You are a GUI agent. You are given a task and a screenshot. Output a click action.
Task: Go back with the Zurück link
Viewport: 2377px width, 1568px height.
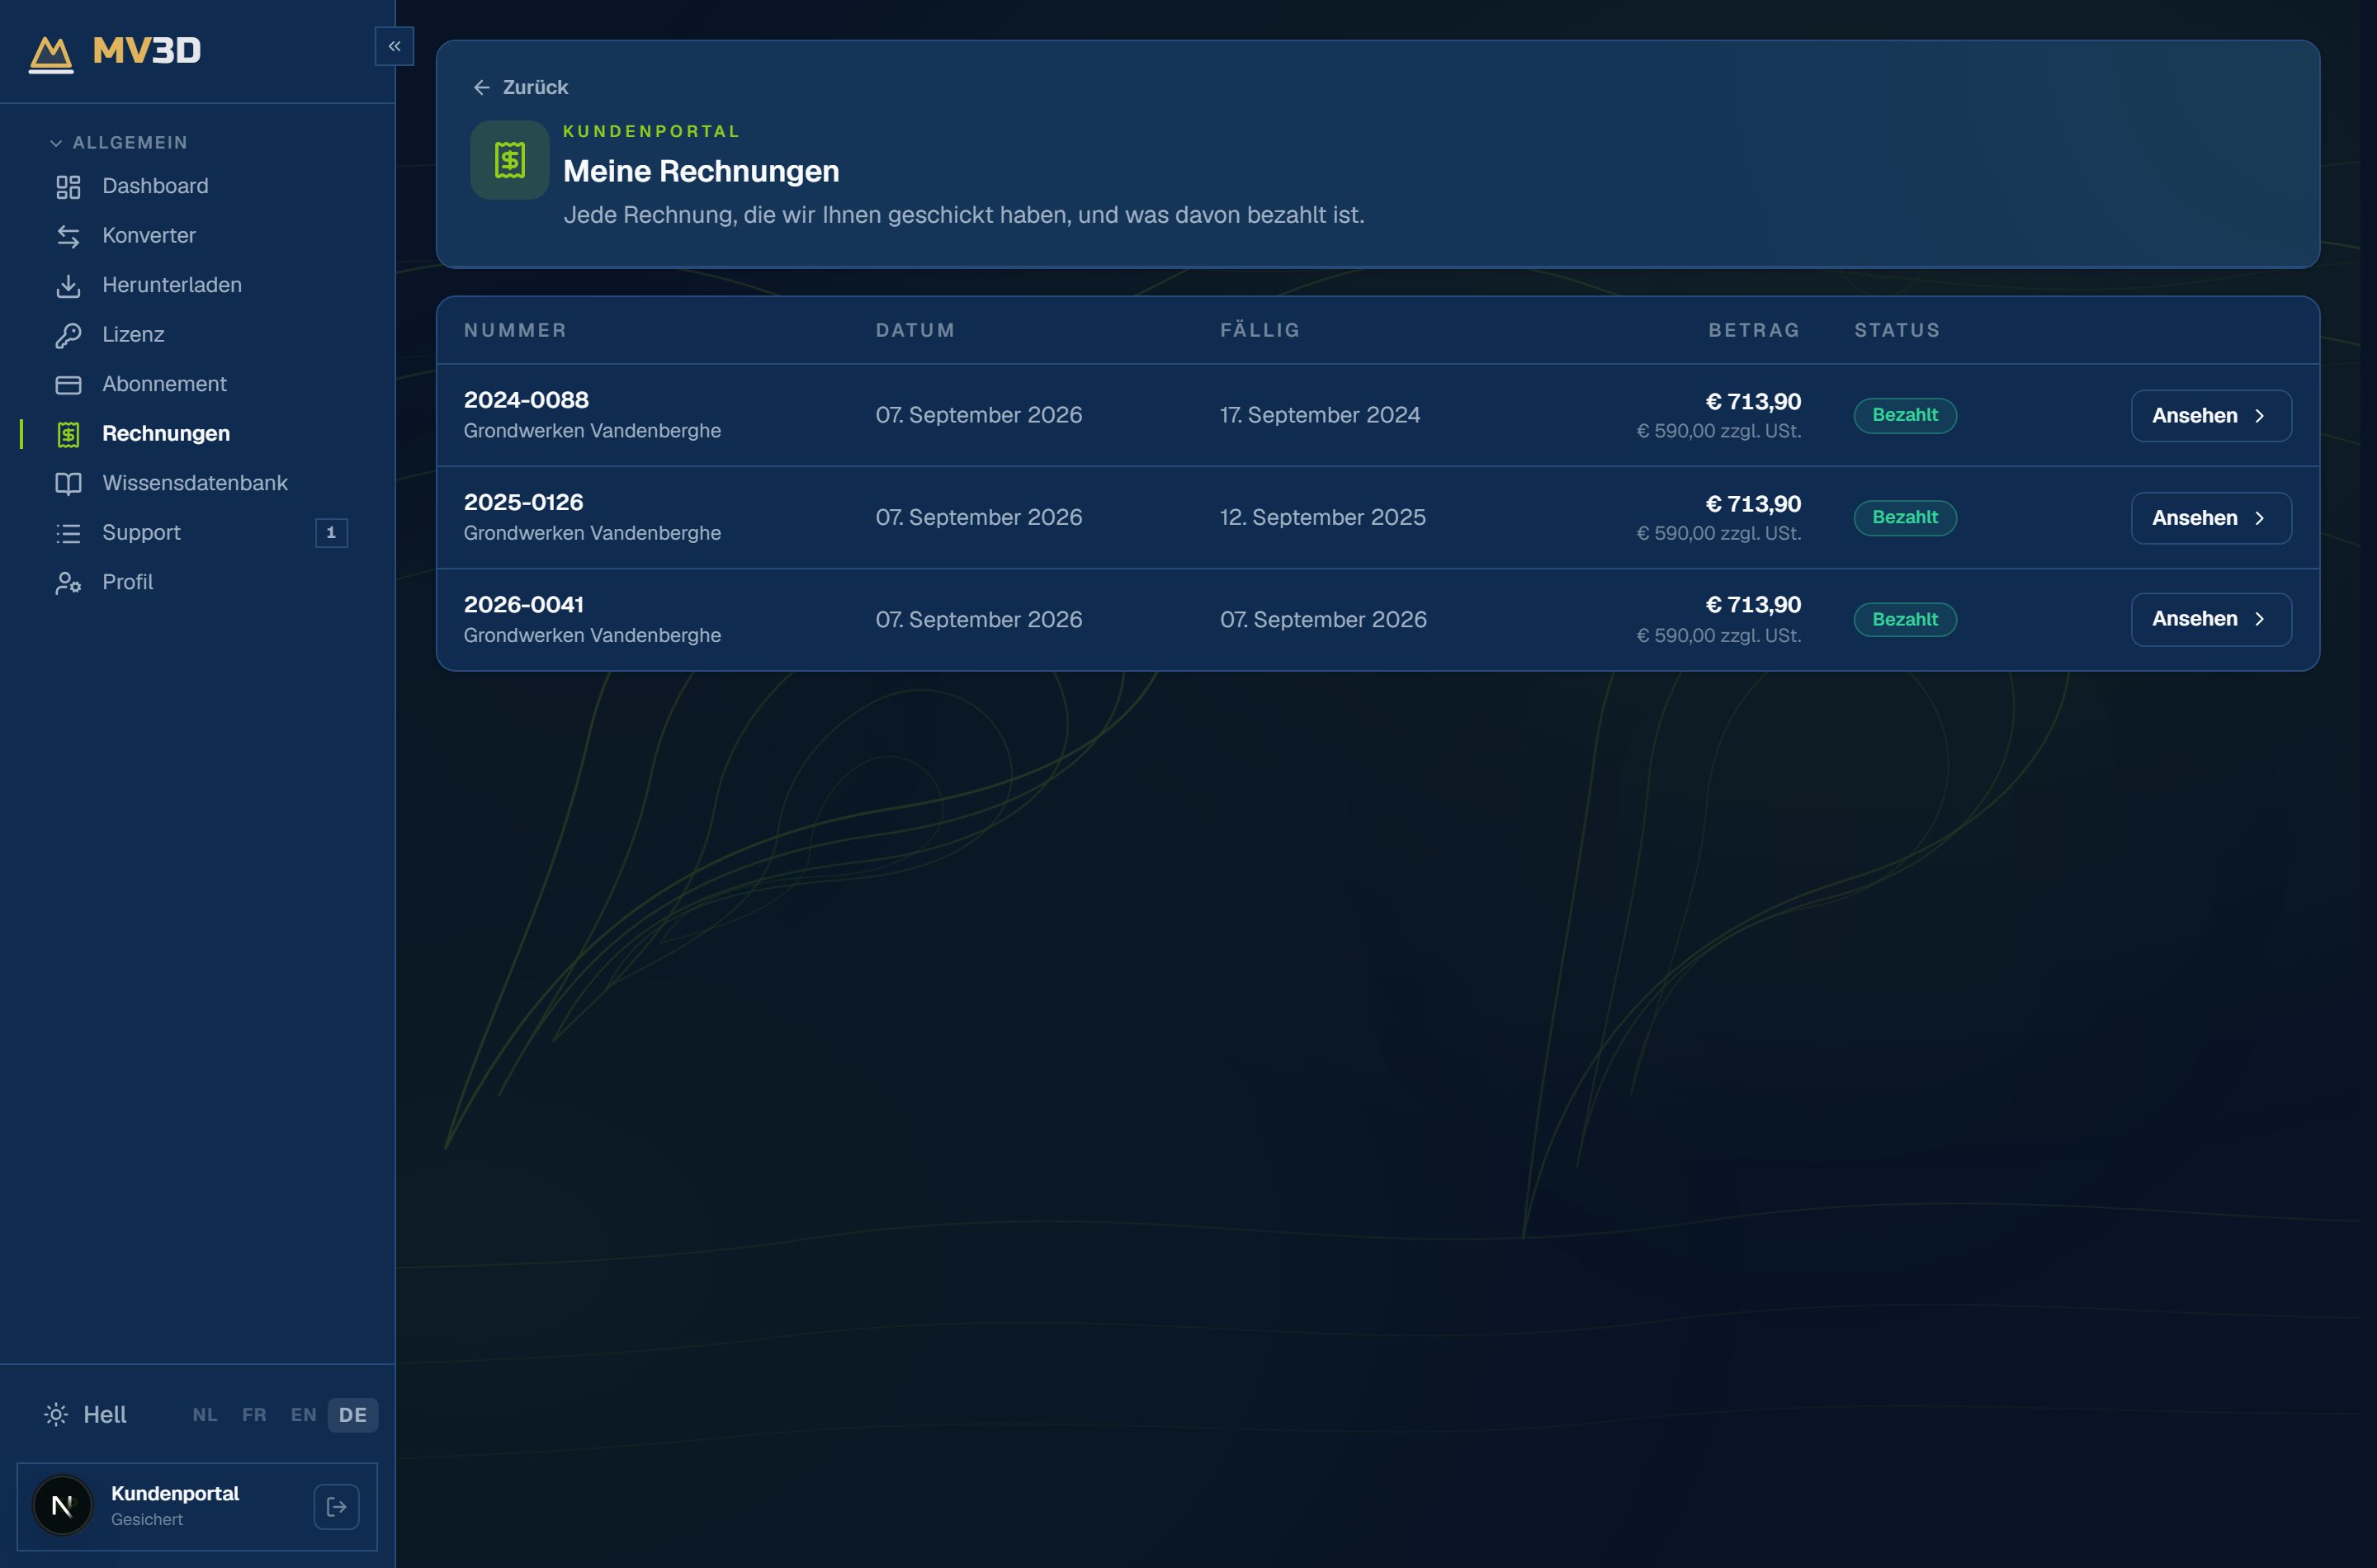coord(520,88)
